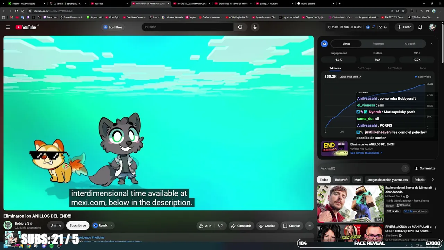Click 'Compartir' share button
This screenshot has height=250, width=444.
tap(241, 226)
